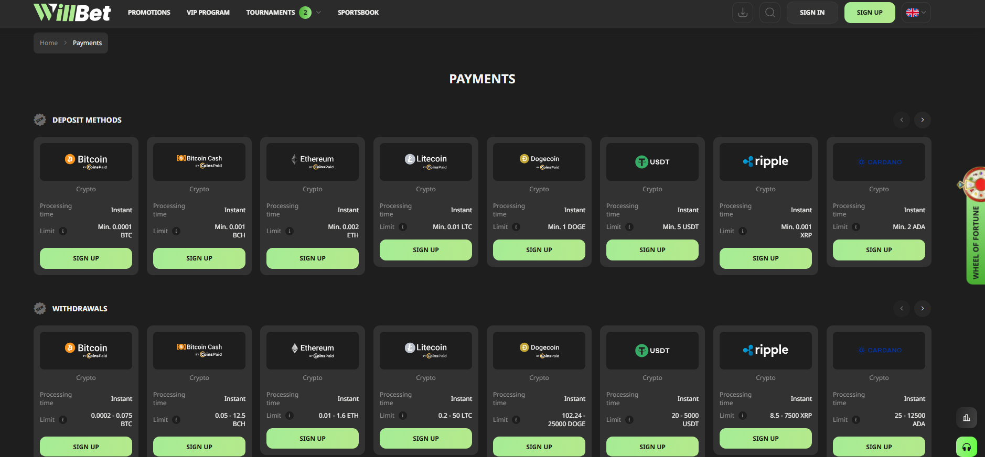Screen dimensions: 985x457
Task: Sign up via USDT deposit card
Action: click(x=652, y=250)
